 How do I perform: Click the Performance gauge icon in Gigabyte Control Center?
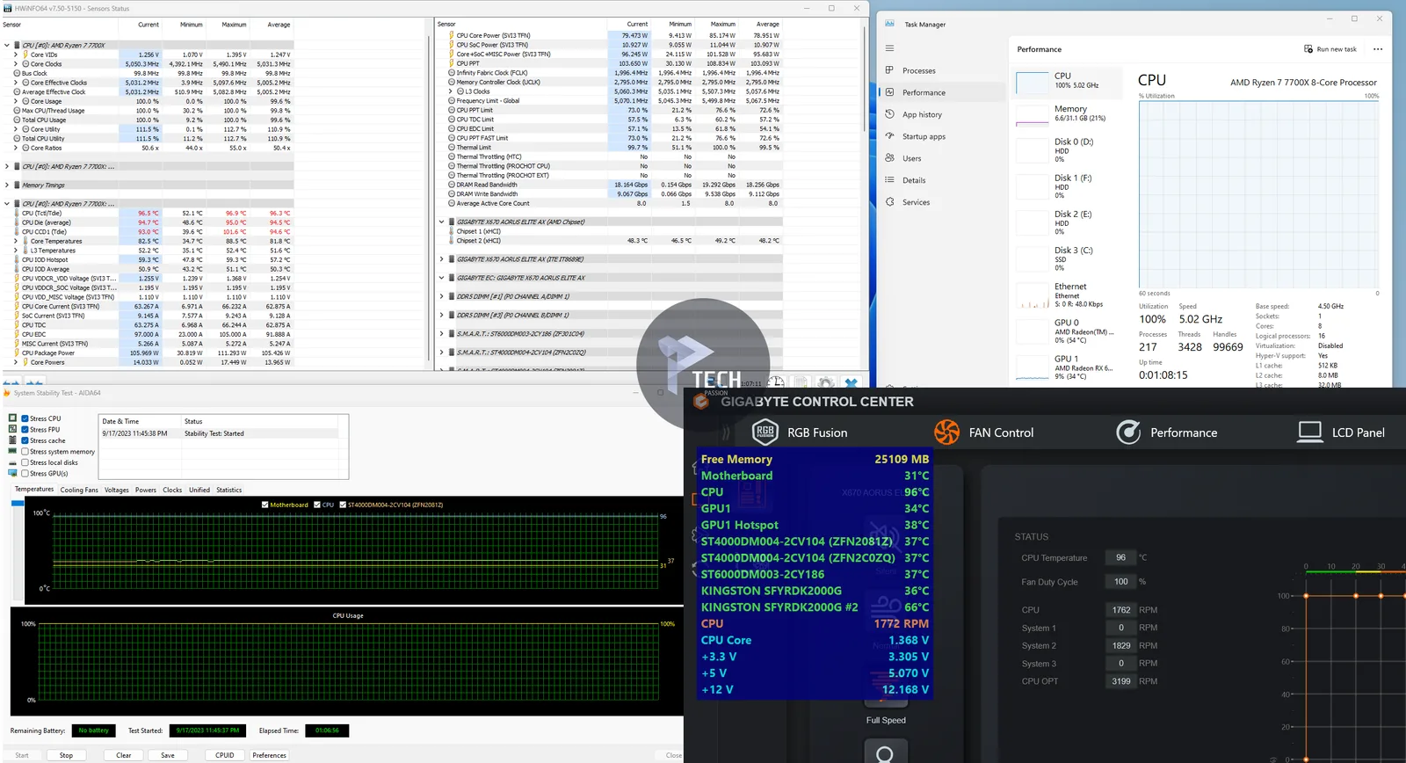(1128, 432)
